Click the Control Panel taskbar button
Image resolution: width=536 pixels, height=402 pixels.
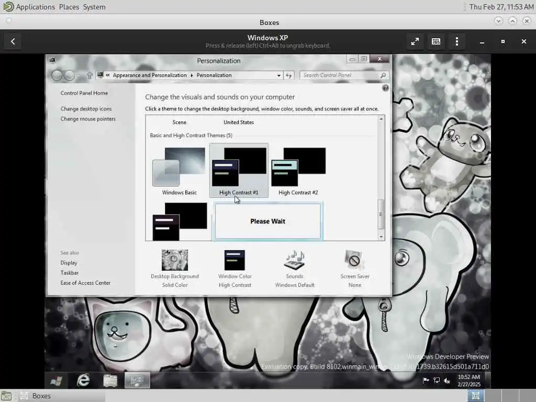137,381
